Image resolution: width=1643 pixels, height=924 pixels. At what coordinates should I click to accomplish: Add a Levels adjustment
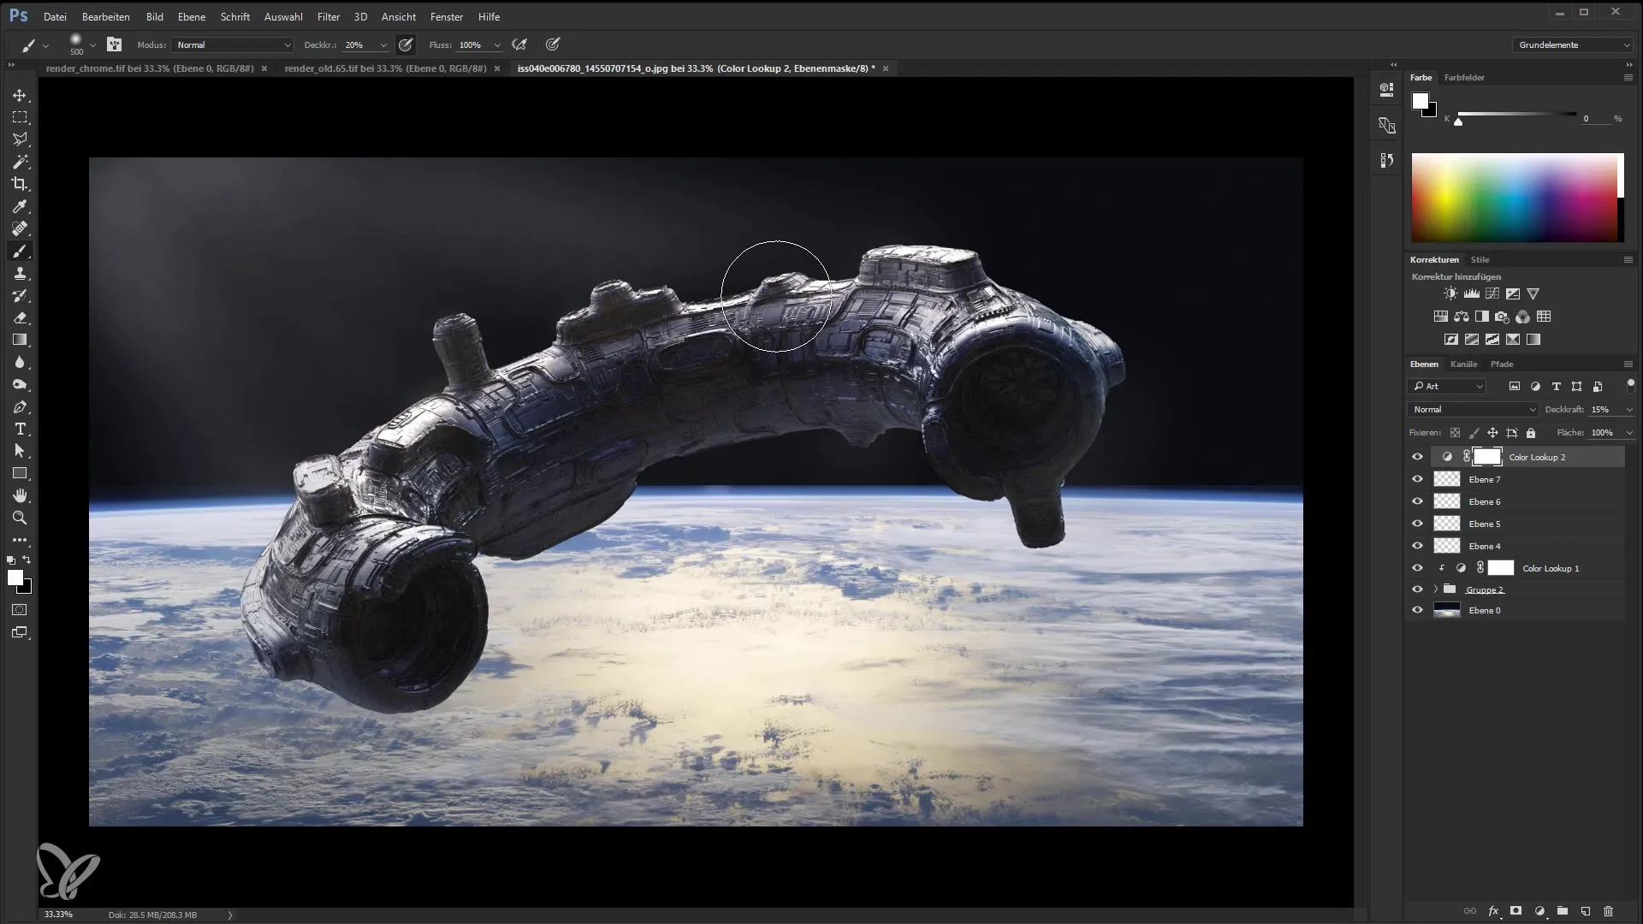[x=1472, y=293]
